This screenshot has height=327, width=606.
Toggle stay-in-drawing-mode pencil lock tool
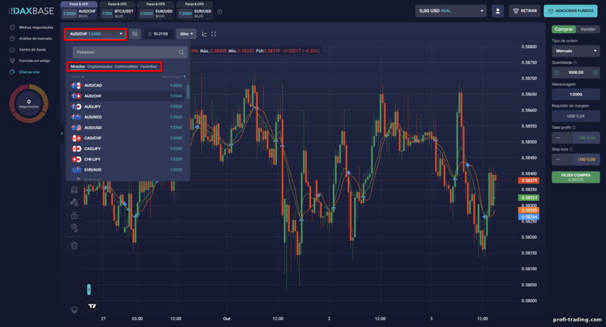(74, 202)
